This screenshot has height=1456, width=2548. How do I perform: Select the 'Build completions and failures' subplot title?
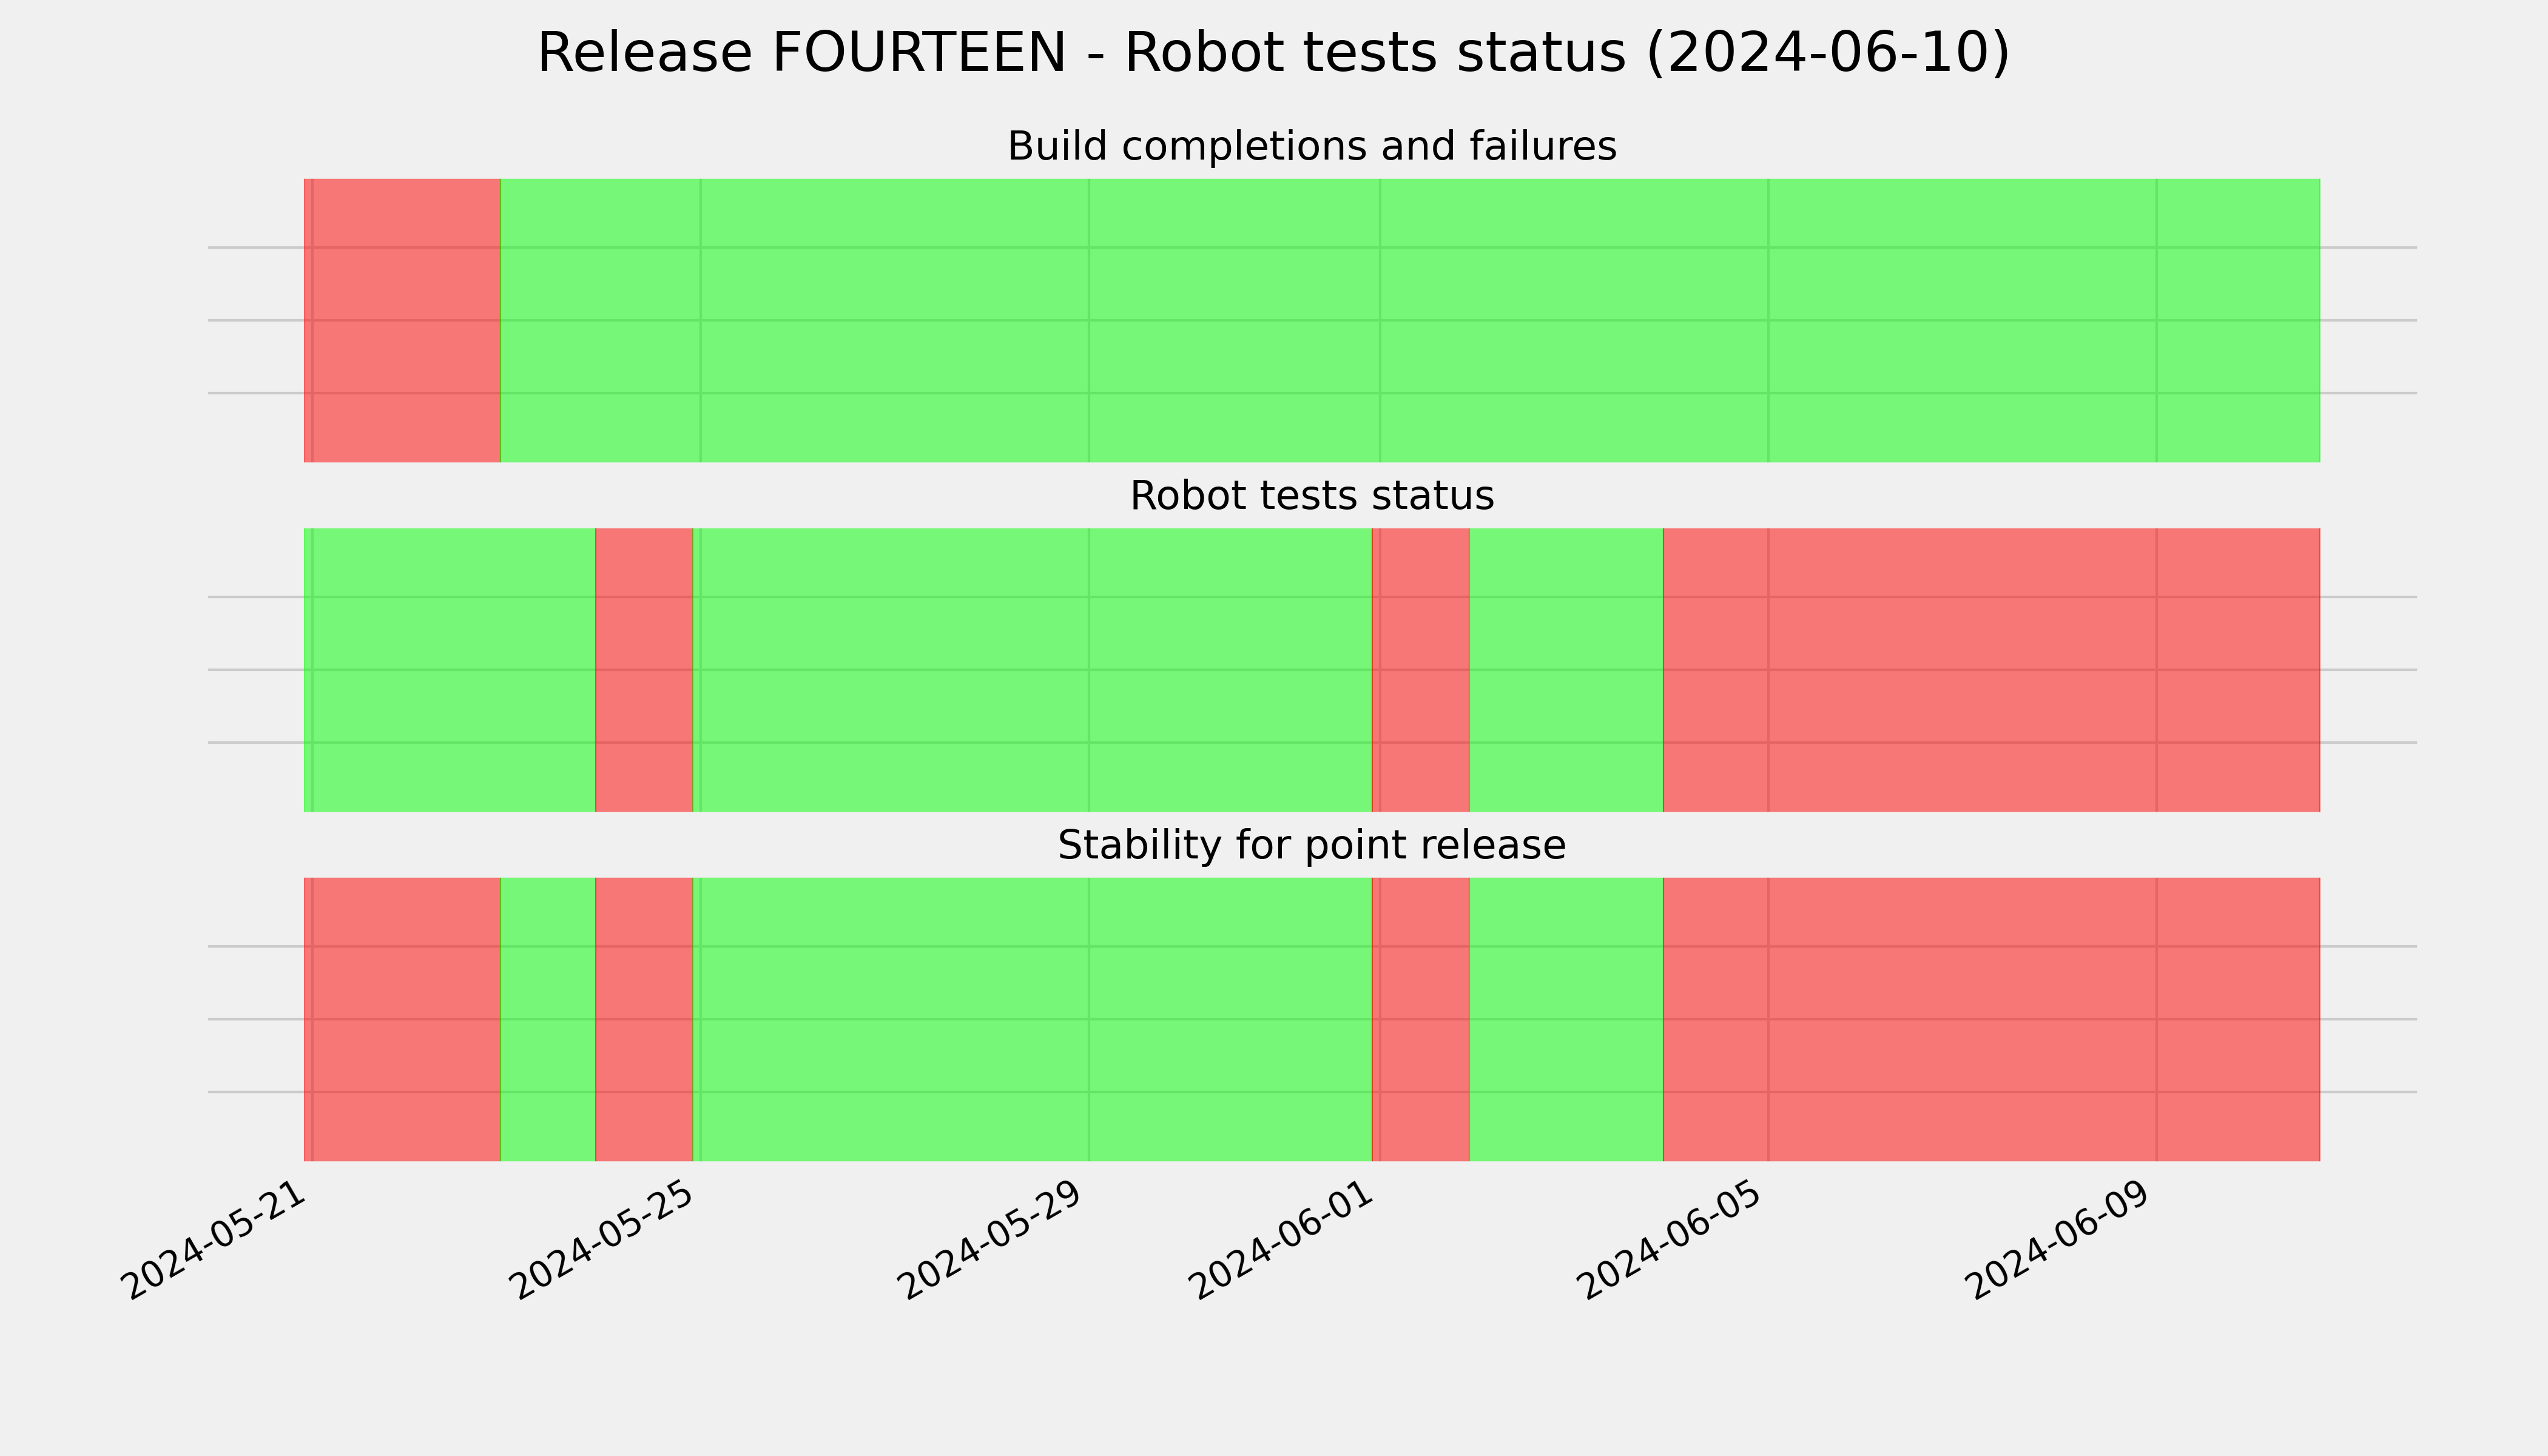click(1311, 147)
